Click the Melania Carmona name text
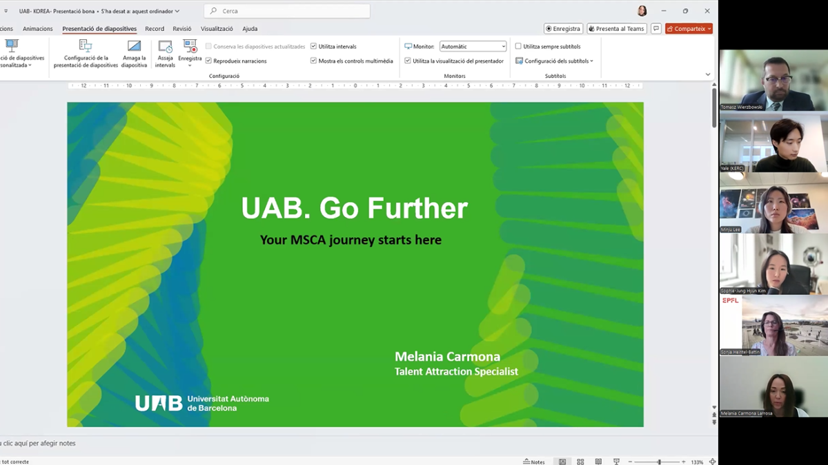 (447, 356)
